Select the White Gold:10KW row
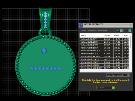135x101 pixels. pos(104,62)
